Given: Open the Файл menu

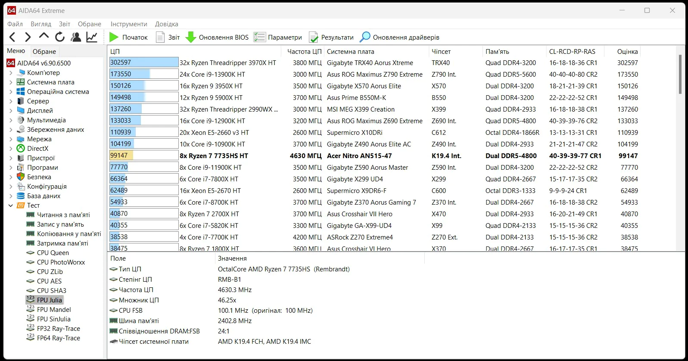Looking at the screenshot, I should coord(15,24).
